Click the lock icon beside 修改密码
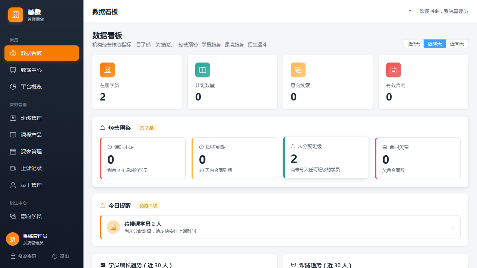This screenshot has width=477, height=268. coord(13,256)
